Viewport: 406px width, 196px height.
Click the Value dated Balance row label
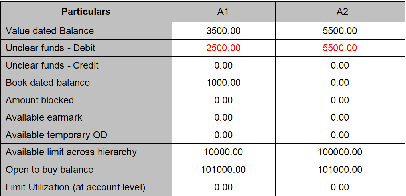pos(49,31)
